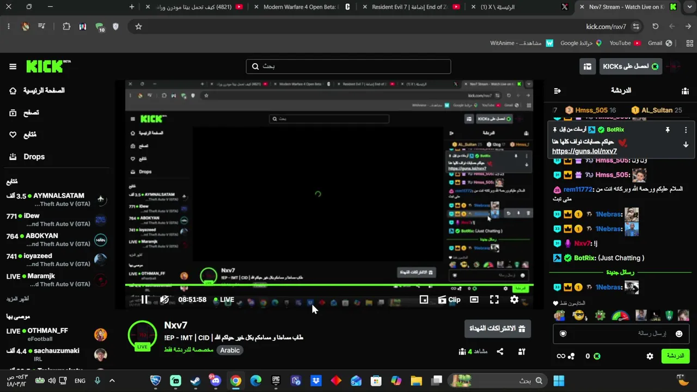Screen dimensions: 697x392
Task: Open the WitAnime bookmark
Action: pyautogui.click(x=522, y=43)
